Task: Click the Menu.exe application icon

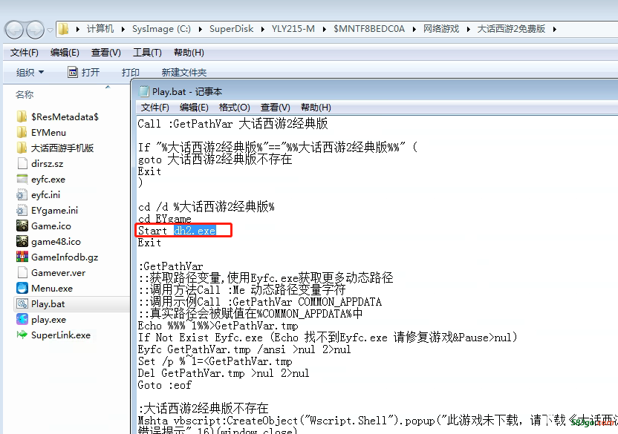Action: (22, 288)
